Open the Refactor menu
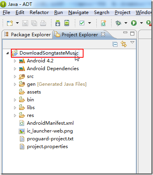 pos(39,12)
